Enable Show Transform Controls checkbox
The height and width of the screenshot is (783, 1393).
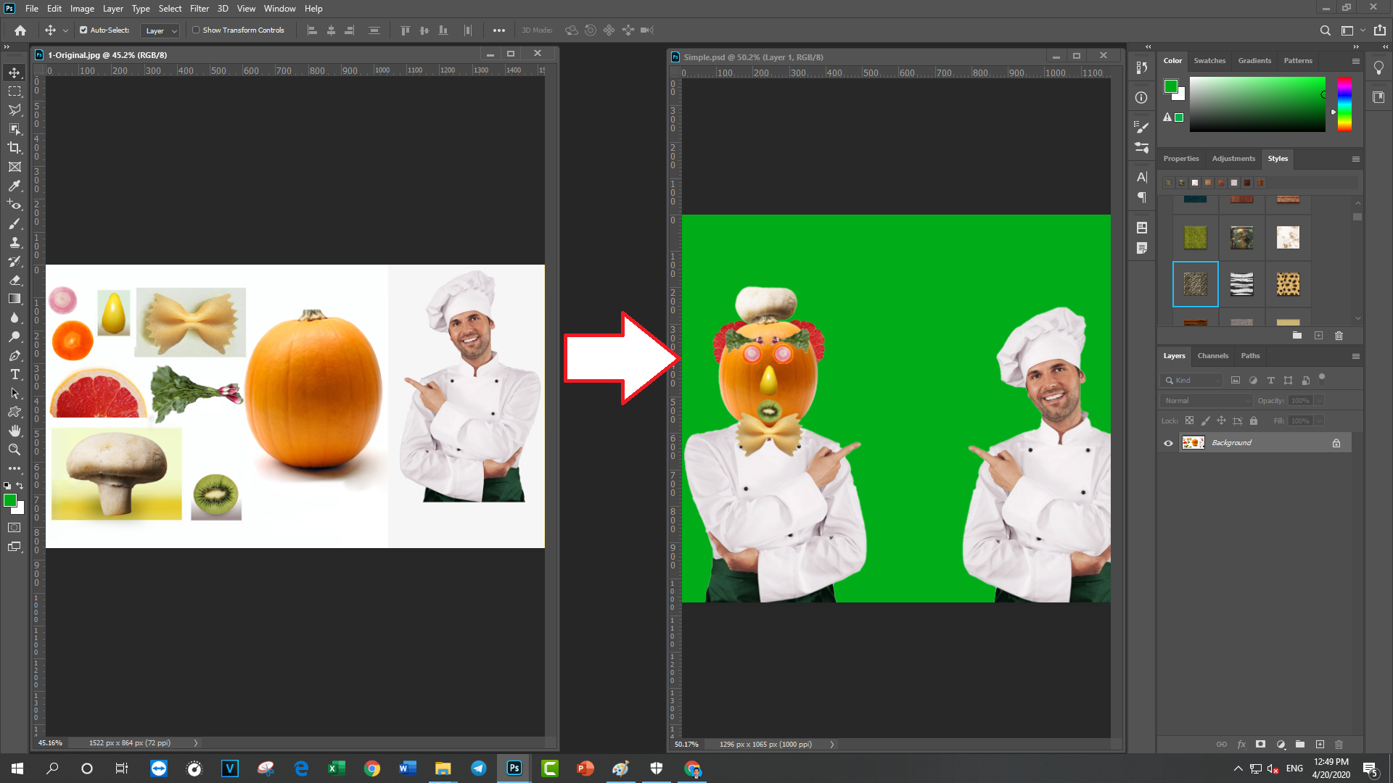(196, 30)
